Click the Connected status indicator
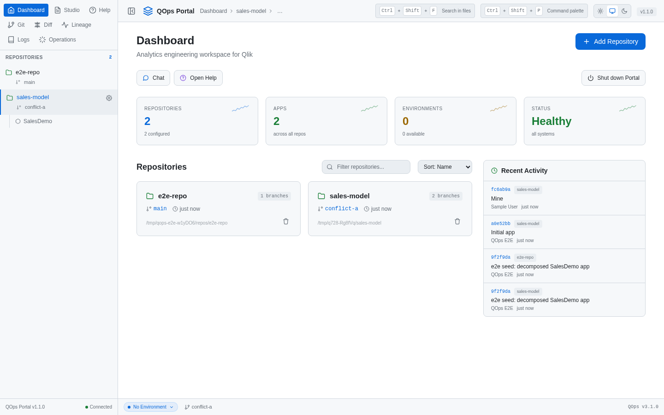The width and height of the screenshot is (664, 415). tap(99, 407)
